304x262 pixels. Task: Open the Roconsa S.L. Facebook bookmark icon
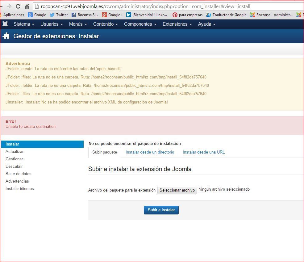[74, 15]
